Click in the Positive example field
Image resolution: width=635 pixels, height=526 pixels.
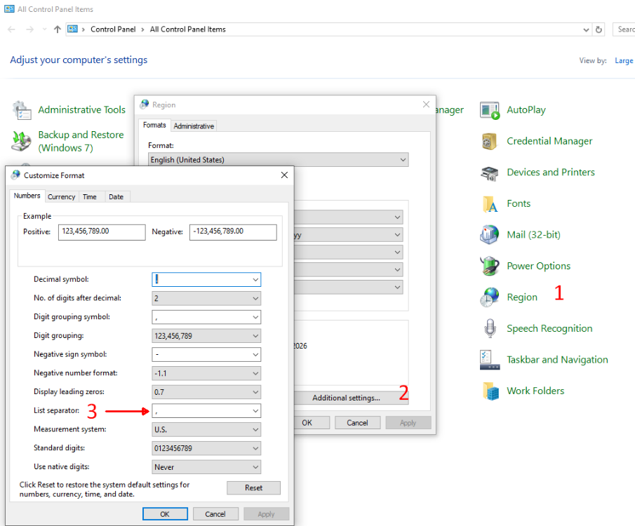[x=102, y=231]
